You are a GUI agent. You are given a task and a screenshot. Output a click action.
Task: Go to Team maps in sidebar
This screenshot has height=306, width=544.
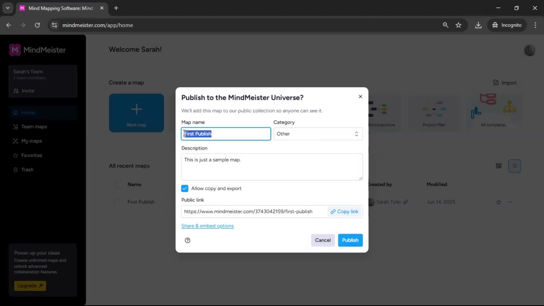pos(34,127)
